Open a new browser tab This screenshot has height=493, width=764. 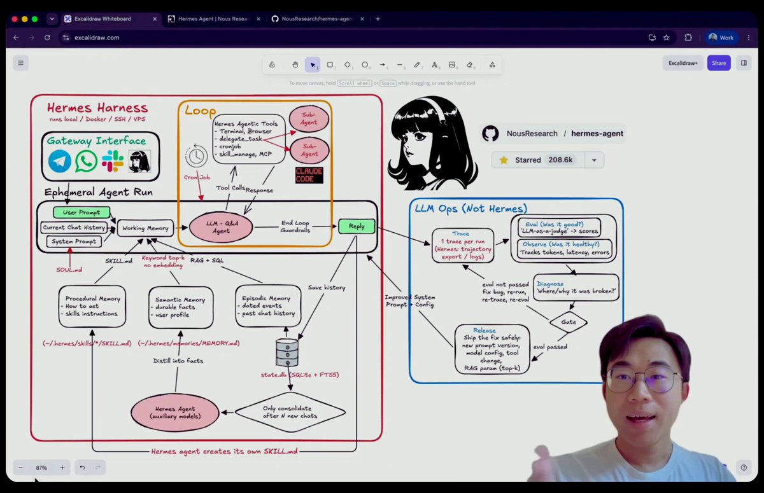pyautogui.click(x=378, y=19)
